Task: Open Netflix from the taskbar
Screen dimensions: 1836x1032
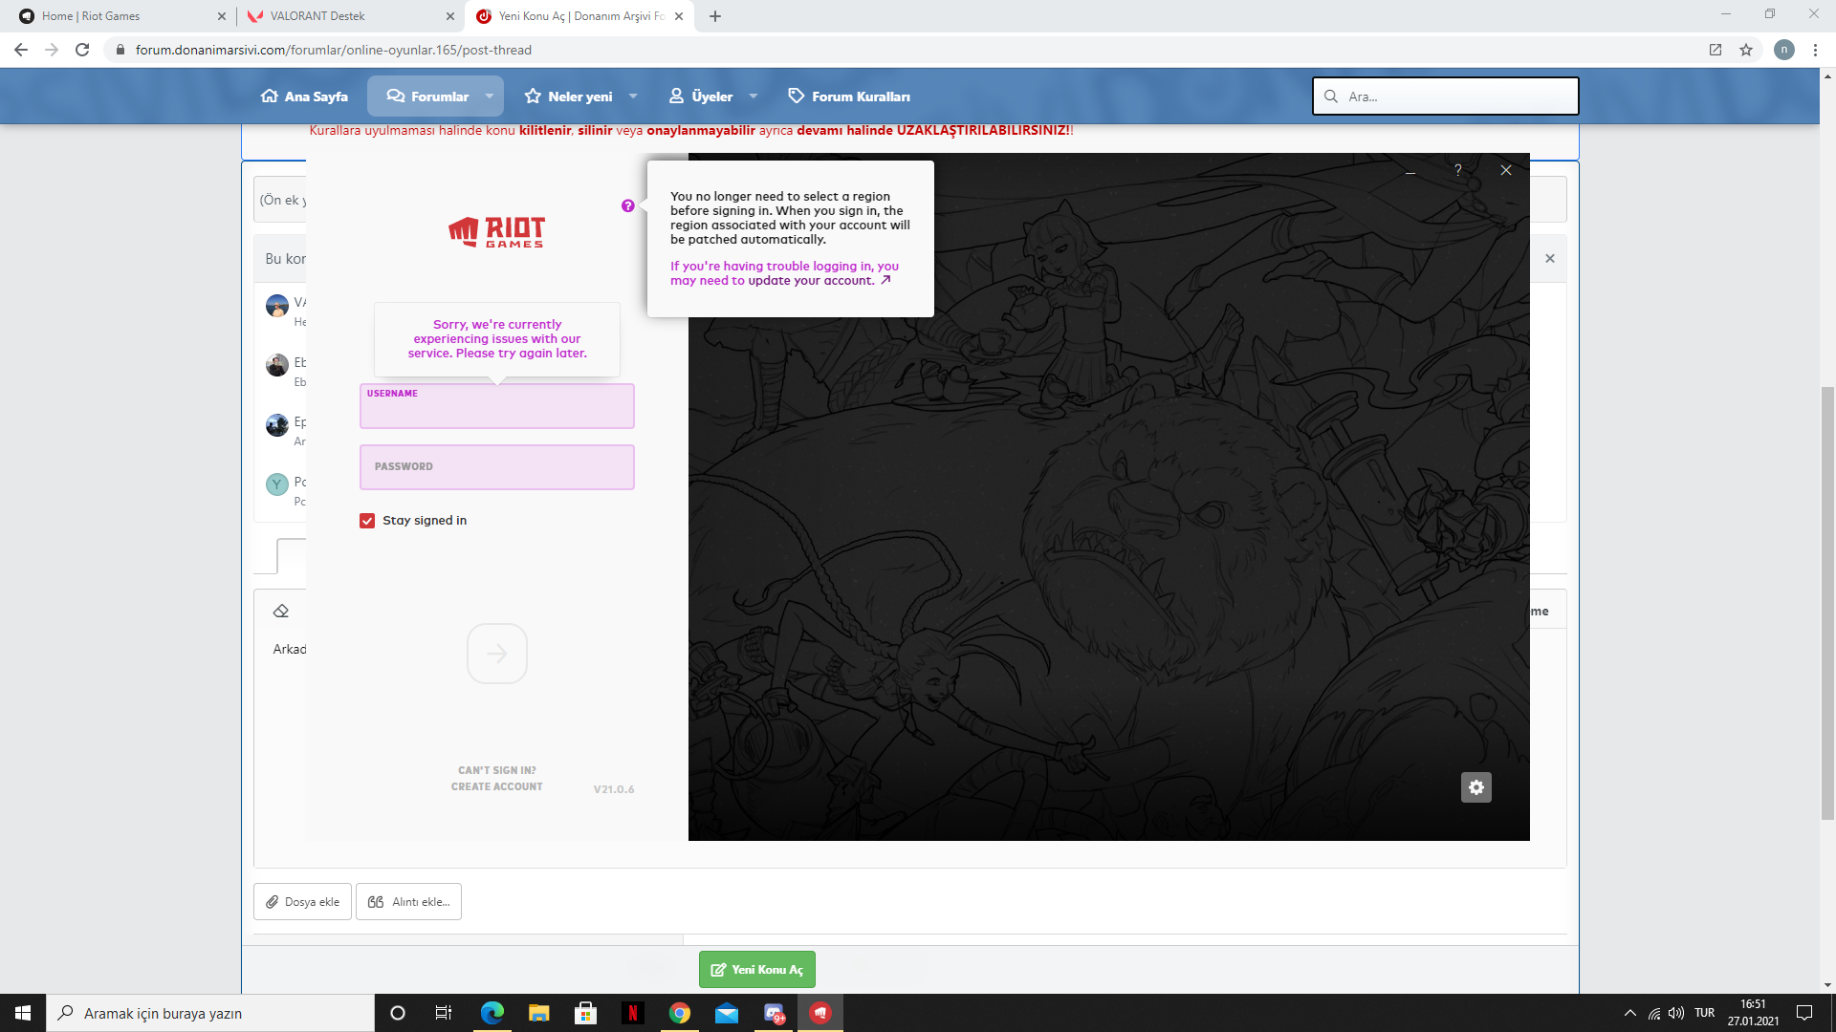Action: coord(632,1013)
